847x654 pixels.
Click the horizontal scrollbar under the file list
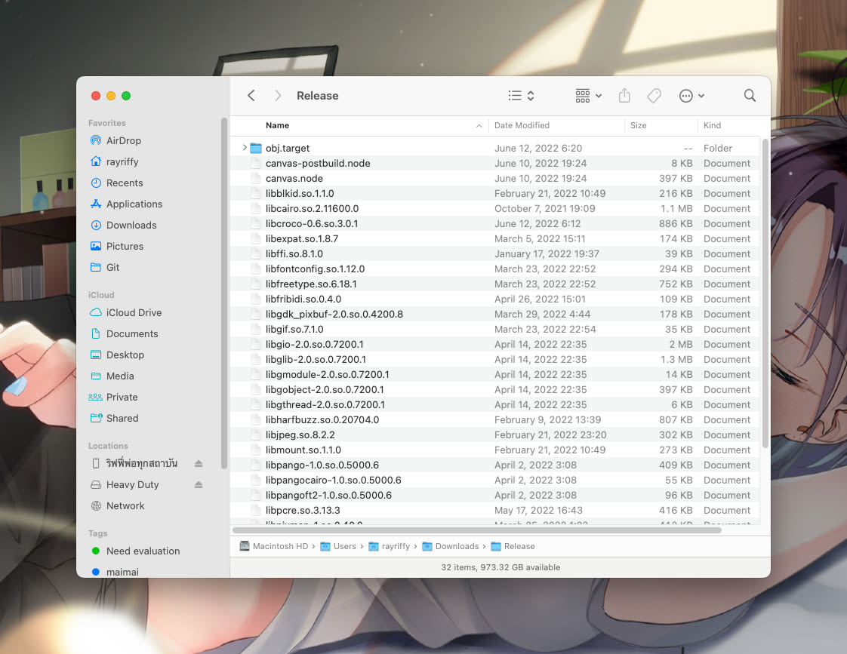coord(477,530)
